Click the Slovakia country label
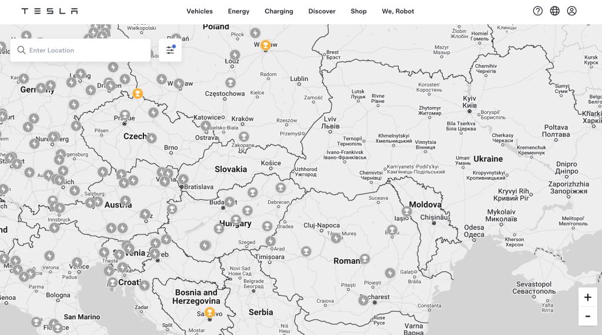The image size is (602, 335). 230,169
